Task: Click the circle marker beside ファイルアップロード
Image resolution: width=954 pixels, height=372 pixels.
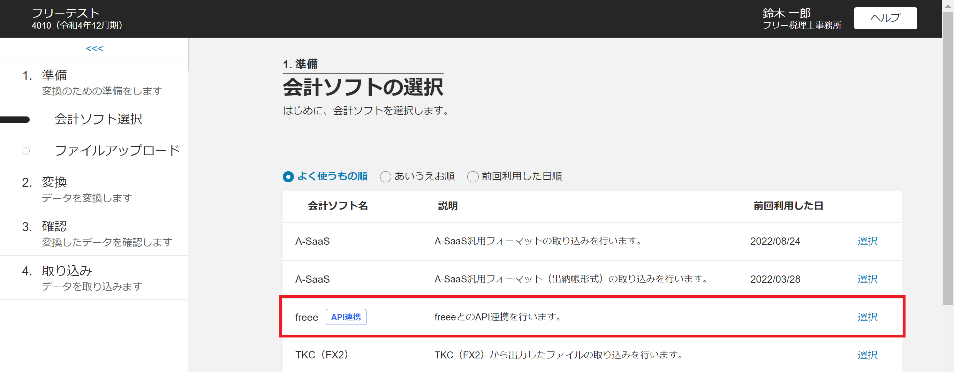Action: pos(26,151)
